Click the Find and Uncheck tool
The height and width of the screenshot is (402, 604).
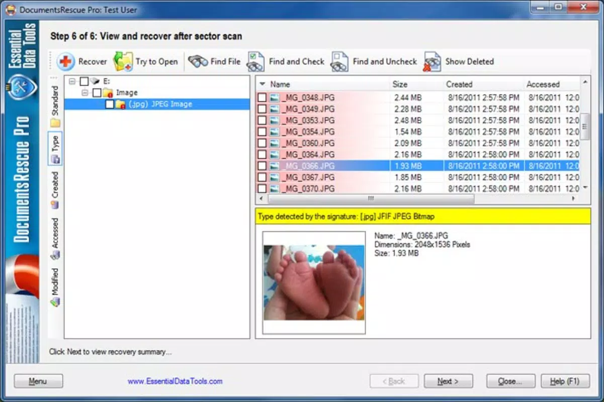pyautogui.click(x=374, y=62)
